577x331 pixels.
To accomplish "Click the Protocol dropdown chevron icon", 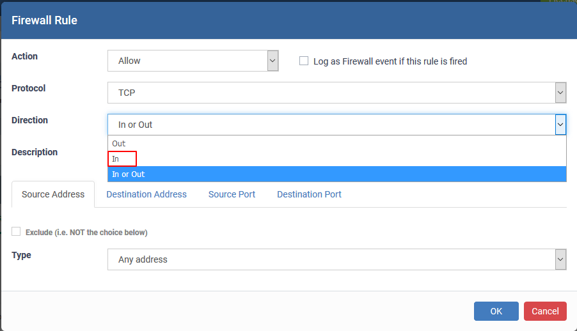I will tap(560, 93).
